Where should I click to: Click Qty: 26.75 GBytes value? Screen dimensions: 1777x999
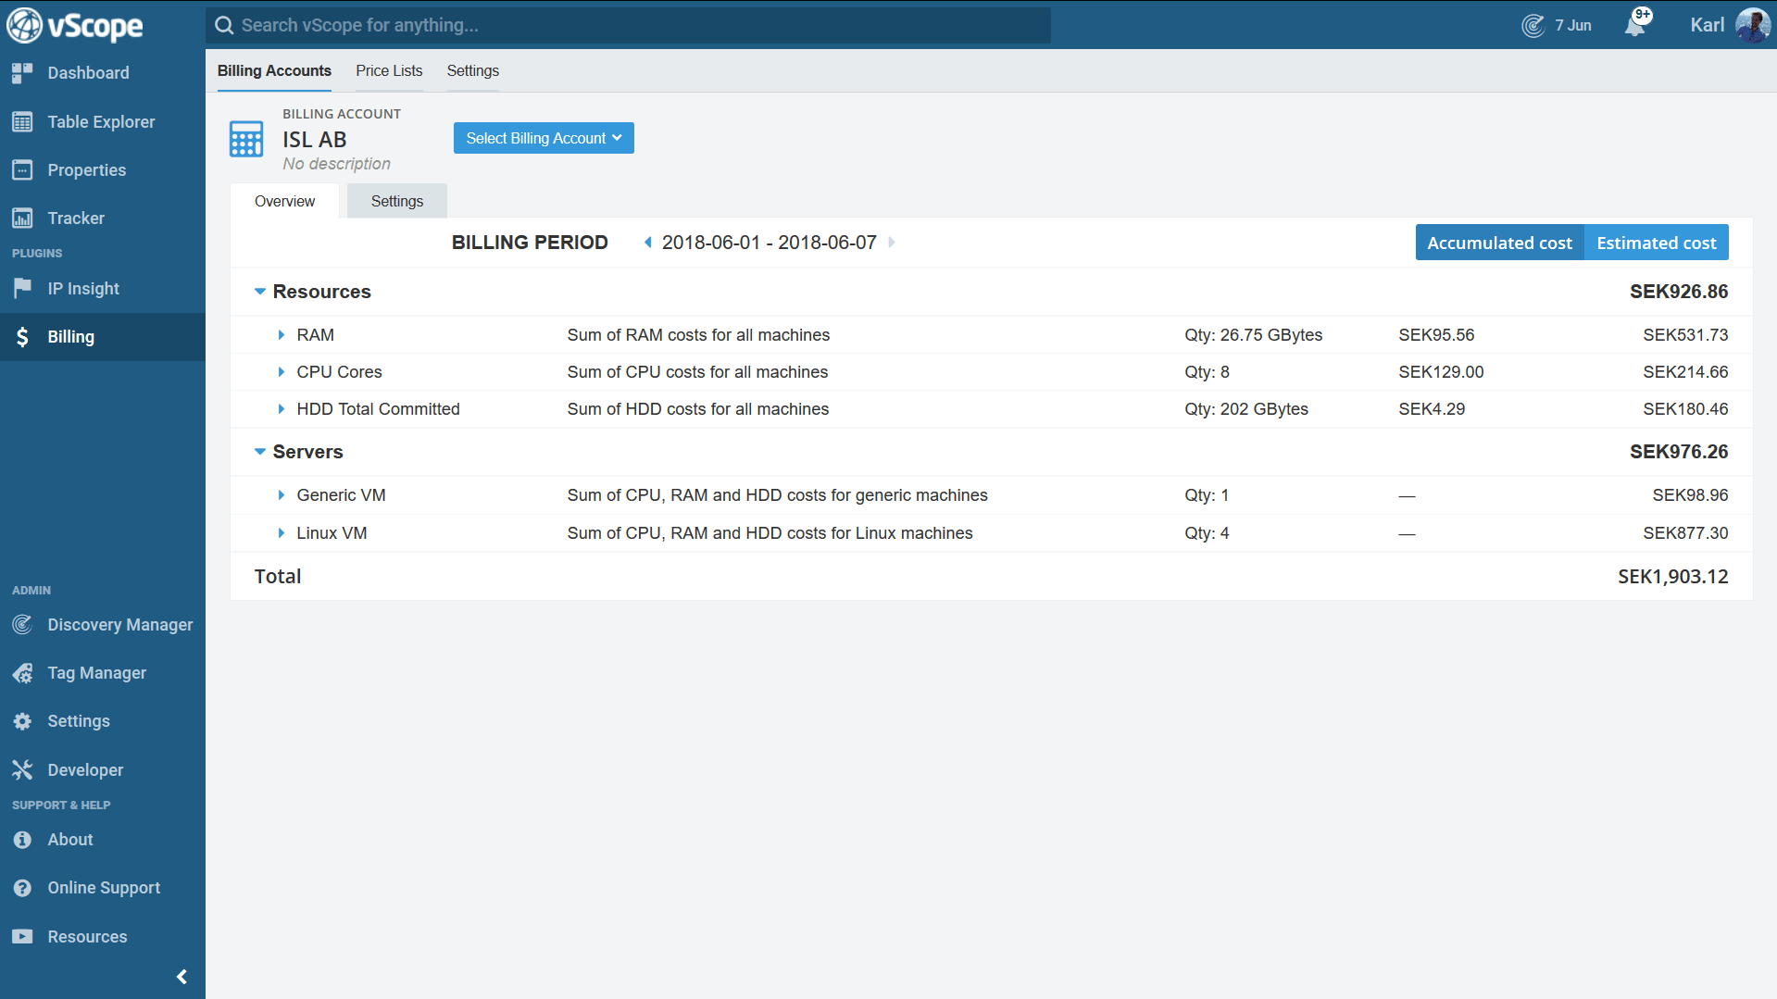[x=1254, y=335]
